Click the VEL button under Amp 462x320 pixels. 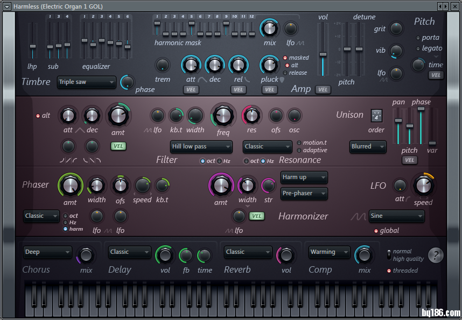click(x=323, y=90)
